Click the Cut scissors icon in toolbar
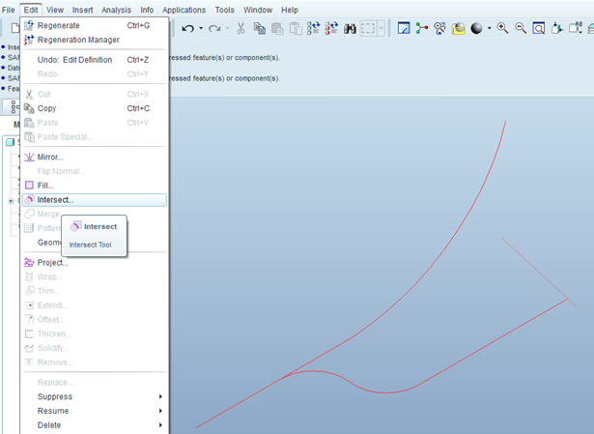This screenshot has height=434, width=594. coord(240,28)
